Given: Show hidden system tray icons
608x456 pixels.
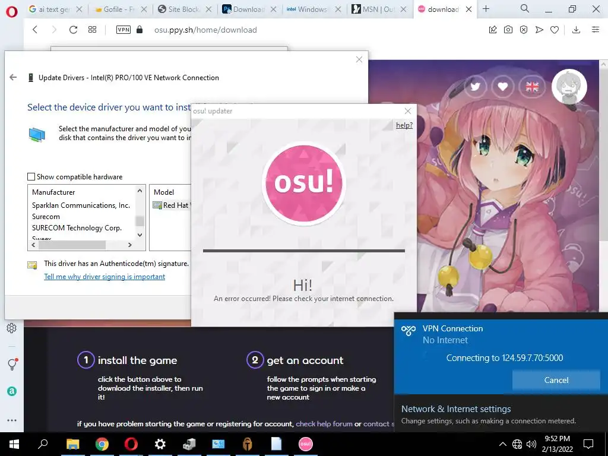Looking at the screenshot, I should (x=502, y=444).
